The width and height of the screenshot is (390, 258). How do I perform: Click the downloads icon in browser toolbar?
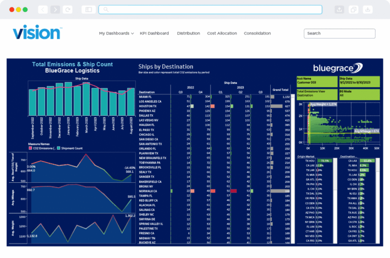click(x=368, y=10)
